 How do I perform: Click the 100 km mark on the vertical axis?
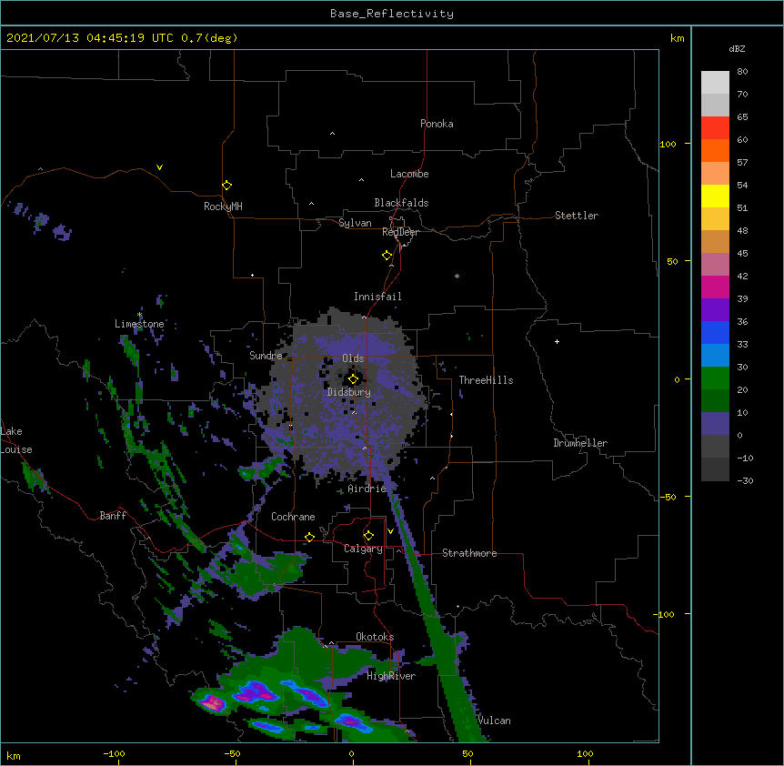668,144
